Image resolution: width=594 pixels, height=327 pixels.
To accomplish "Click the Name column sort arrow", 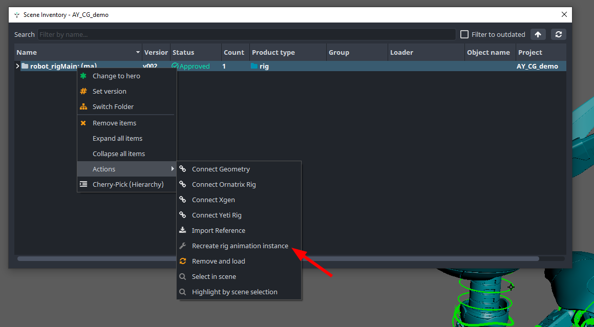I will [138, 53].
